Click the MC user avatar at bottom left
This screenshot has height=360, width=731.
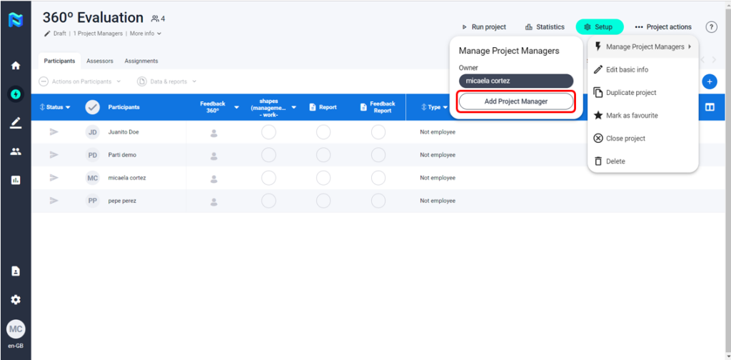click(15, 329)
